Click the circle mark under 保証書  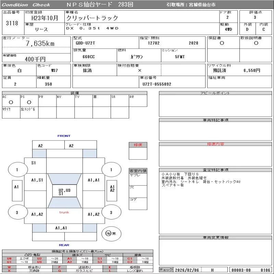(222, 43)
